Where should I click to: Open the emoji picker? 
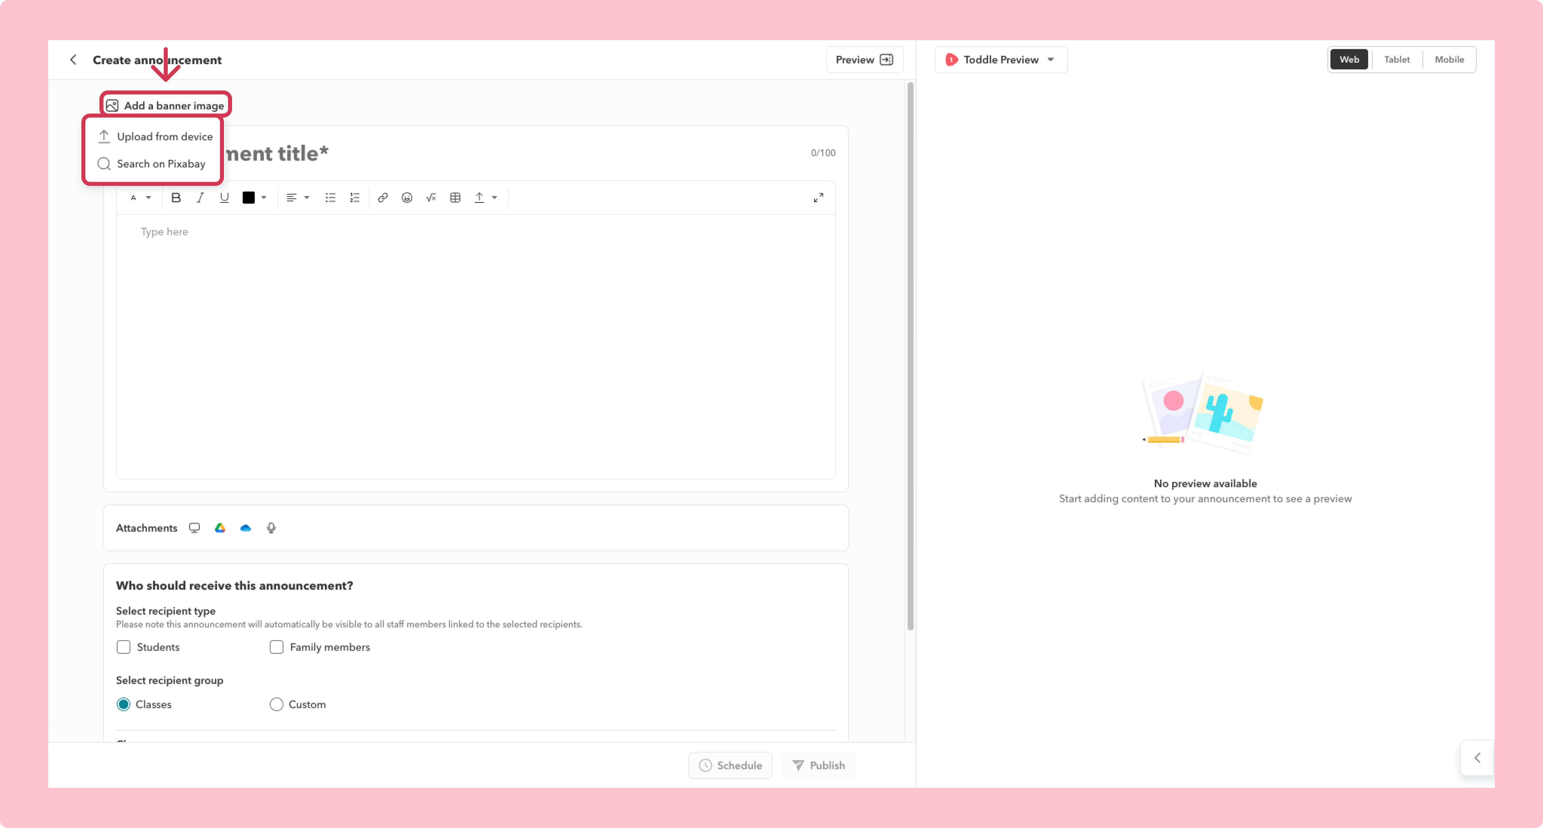(x=407, y=198)
